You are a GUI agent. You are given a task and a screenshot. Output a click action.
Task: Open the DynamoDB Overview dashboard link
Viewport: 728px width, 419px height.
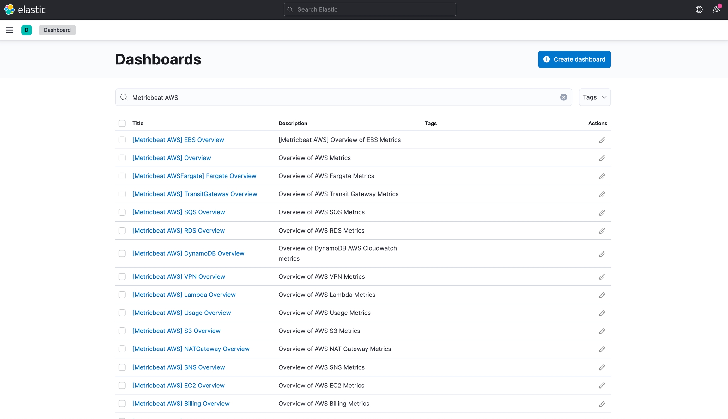[188, 253]
